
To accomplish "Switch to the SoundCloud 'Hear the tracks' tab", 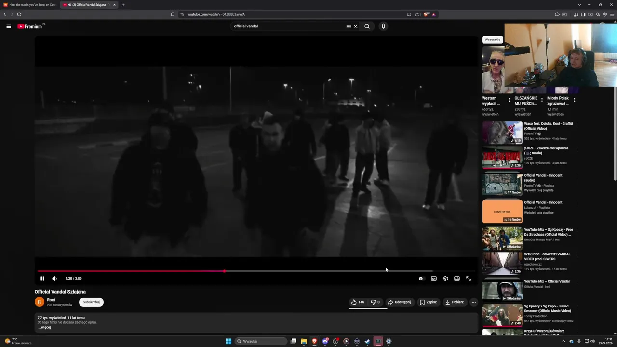I will click(30, 5).
